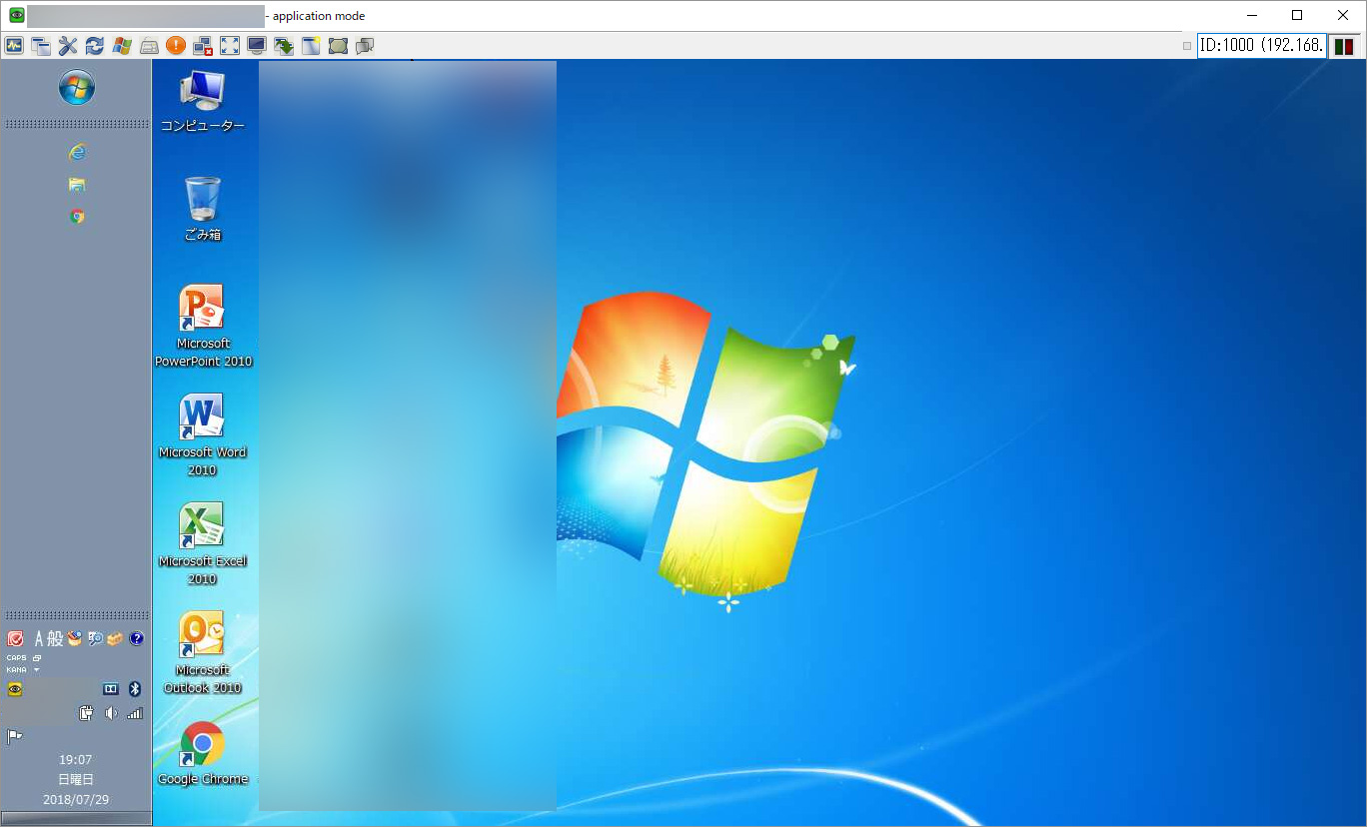Viewport: 1367px width, 827px height.
Task: Open the wrench and screwdriver tools icon
Action: pyautogui.click(x=68, y=45)
